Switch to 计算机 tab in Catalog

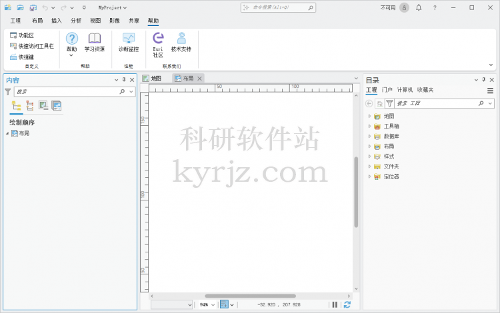[x=405, y=90]
